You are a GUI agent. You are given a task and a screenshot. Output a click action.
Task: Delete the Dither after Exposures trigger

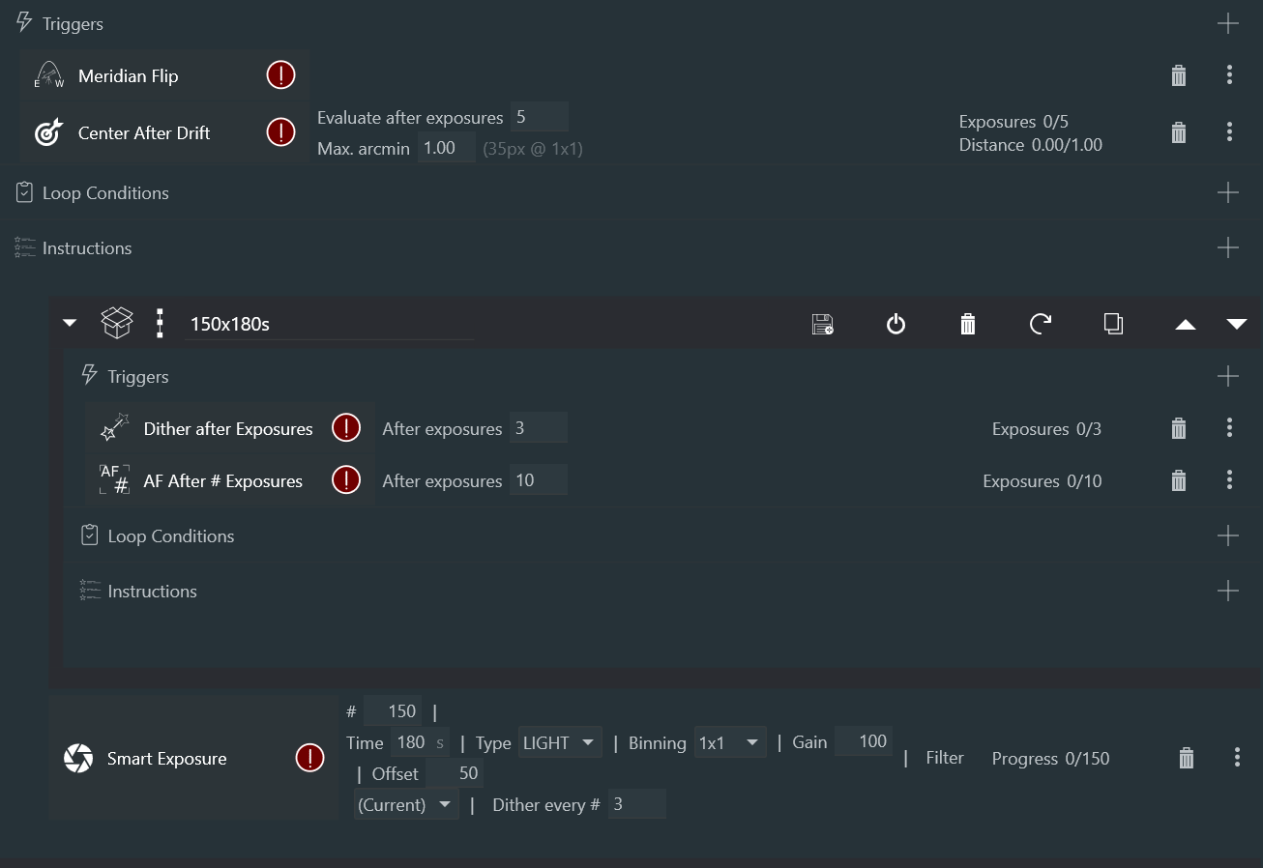[1178, 428]
